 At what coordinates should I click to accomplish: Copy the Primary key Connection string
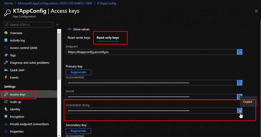point(240,110)
